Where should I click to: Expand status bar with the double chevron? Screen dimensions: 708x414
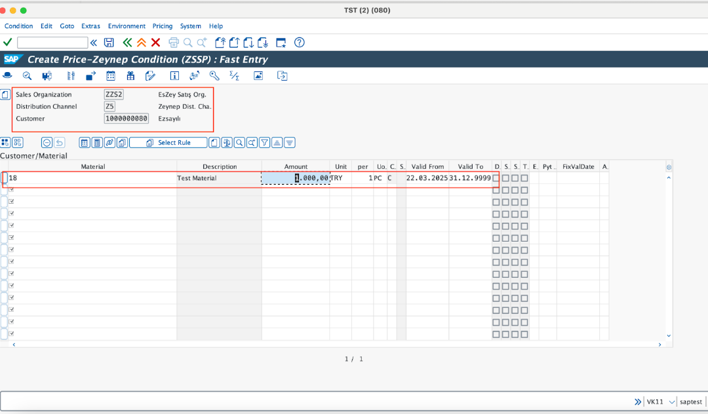pos(638,402)
